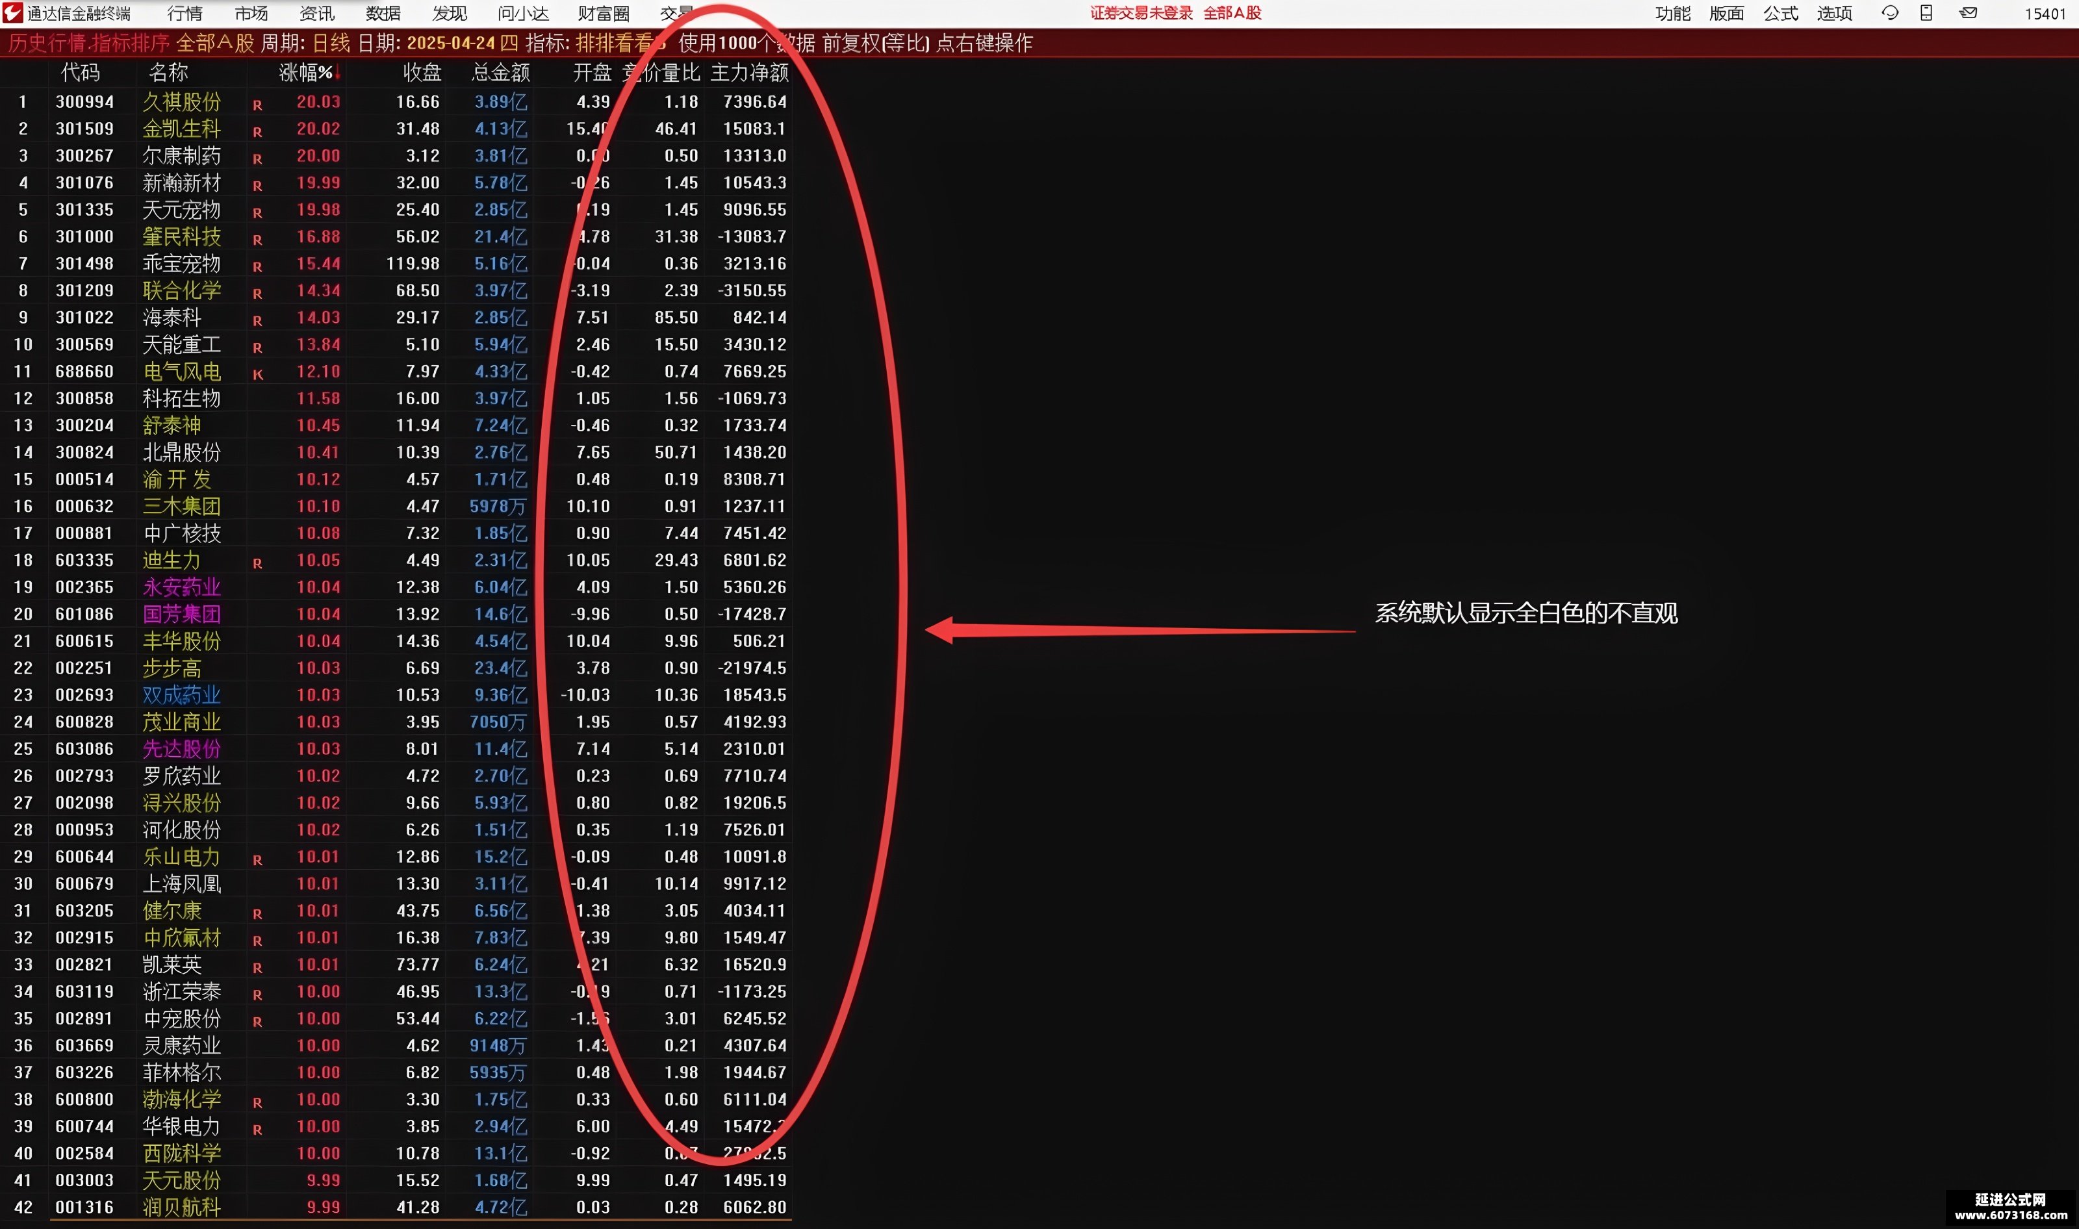Viewport: 2079px width, 1229px height.
Task: Open the mail message icon
Action: (x=1969, y=12)
